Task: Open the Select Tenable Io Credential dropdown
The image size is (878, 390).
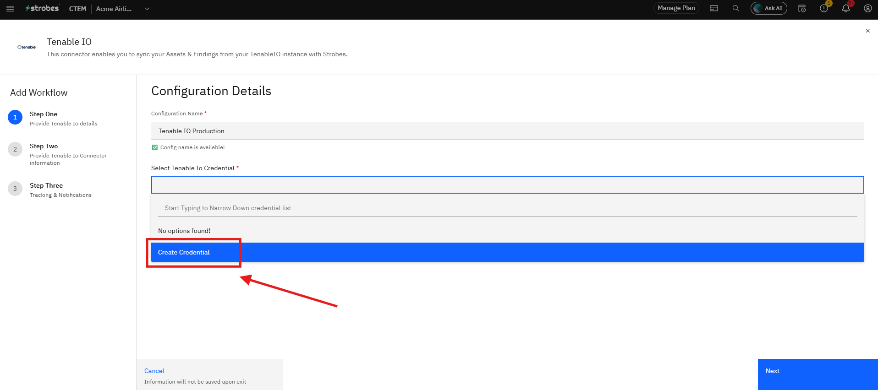Action: pyautogui.click(x=508, y=185)
